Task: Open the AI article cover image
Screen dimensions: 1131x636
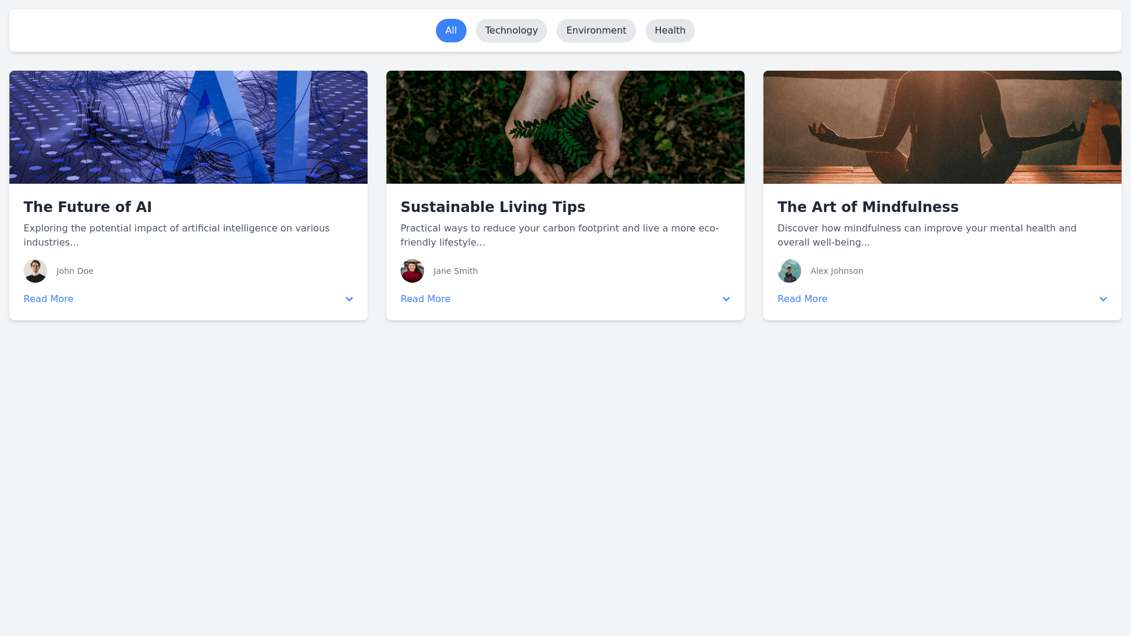Action: tap(188, 127)
